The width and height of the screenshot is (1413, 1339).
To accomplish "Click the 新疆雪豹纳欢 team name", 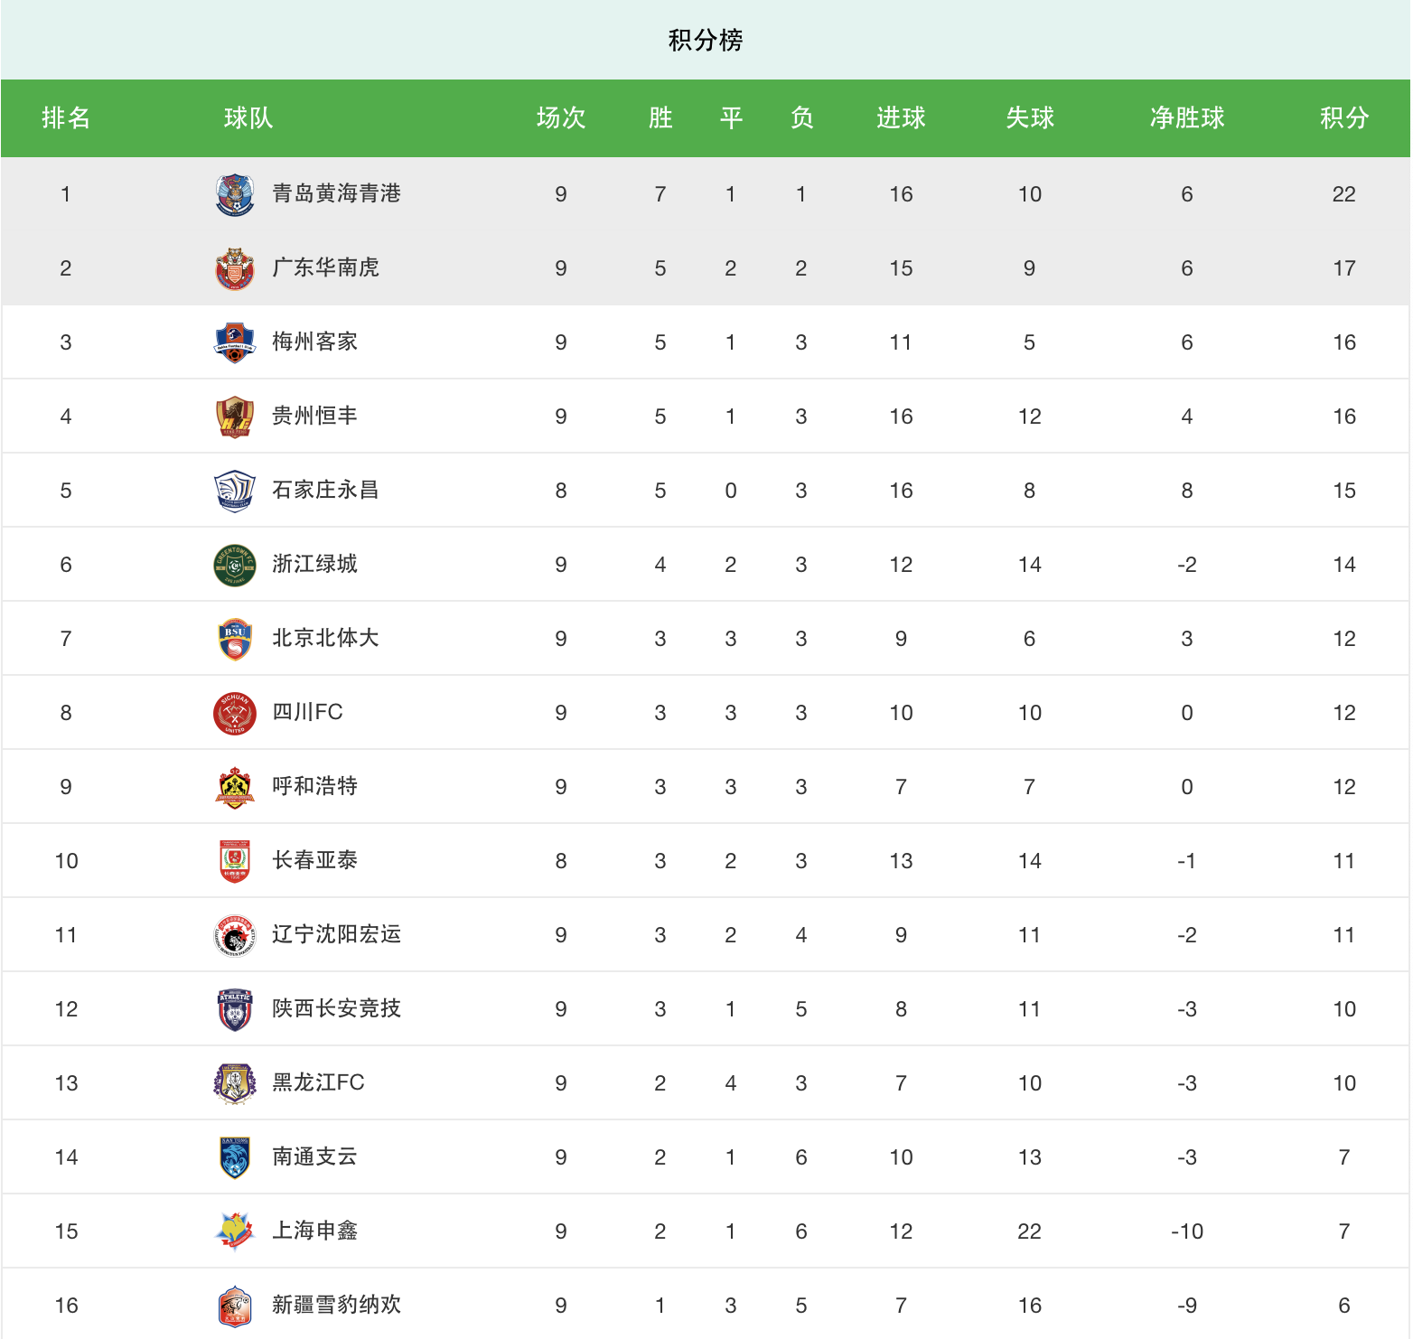I will 336,1305.
